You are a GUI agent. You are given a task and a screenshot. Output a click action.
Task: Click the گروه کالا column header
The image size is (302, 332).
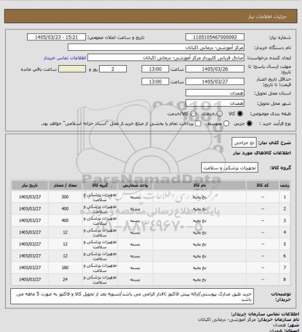tap(100, 185)
